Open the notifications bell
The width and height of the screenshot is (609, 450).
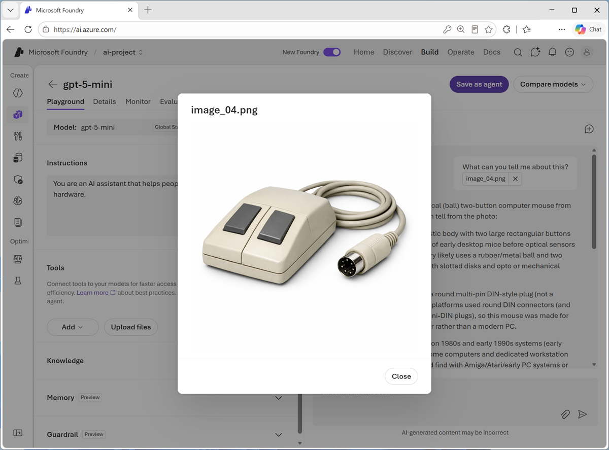pos(553,52)
